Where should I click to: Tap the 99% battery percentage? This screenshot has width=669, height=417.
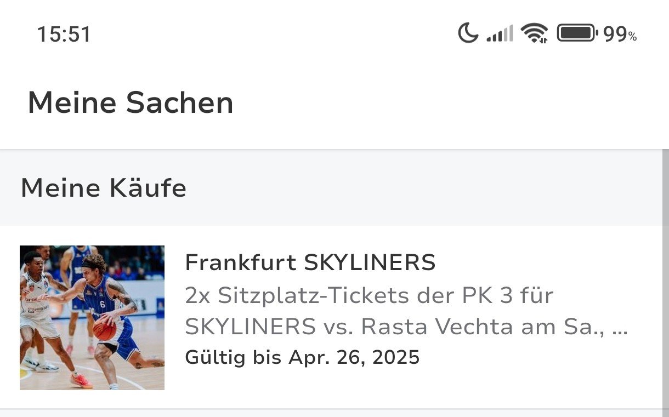coord(620,35)
